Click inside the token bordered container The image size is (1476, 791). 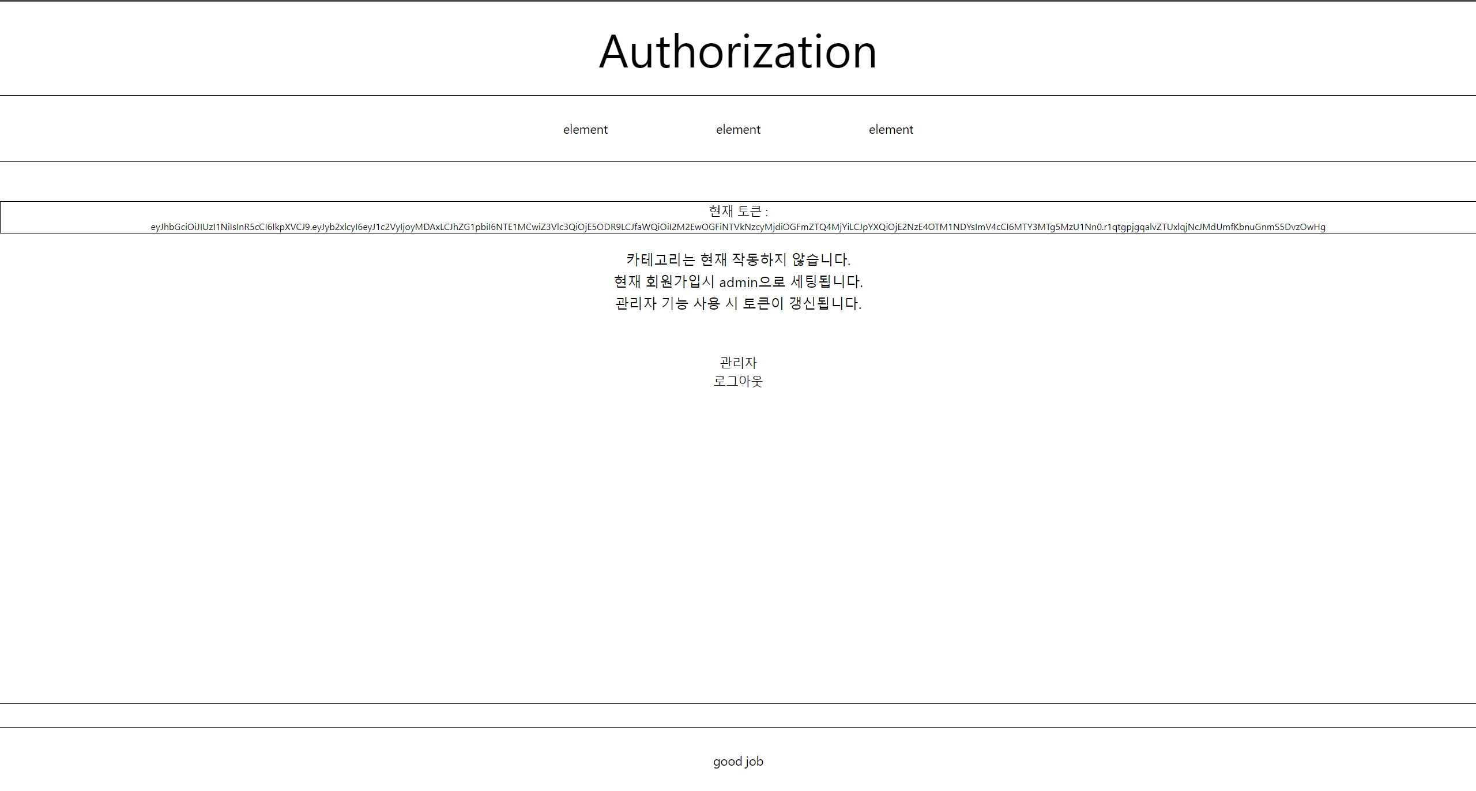pyautogui.click(x=738, y=217)
